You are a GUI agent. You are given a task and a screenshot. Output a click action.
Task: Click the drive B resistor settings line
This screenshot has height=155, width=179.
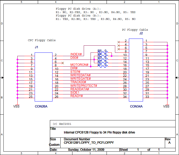[96, 19]
